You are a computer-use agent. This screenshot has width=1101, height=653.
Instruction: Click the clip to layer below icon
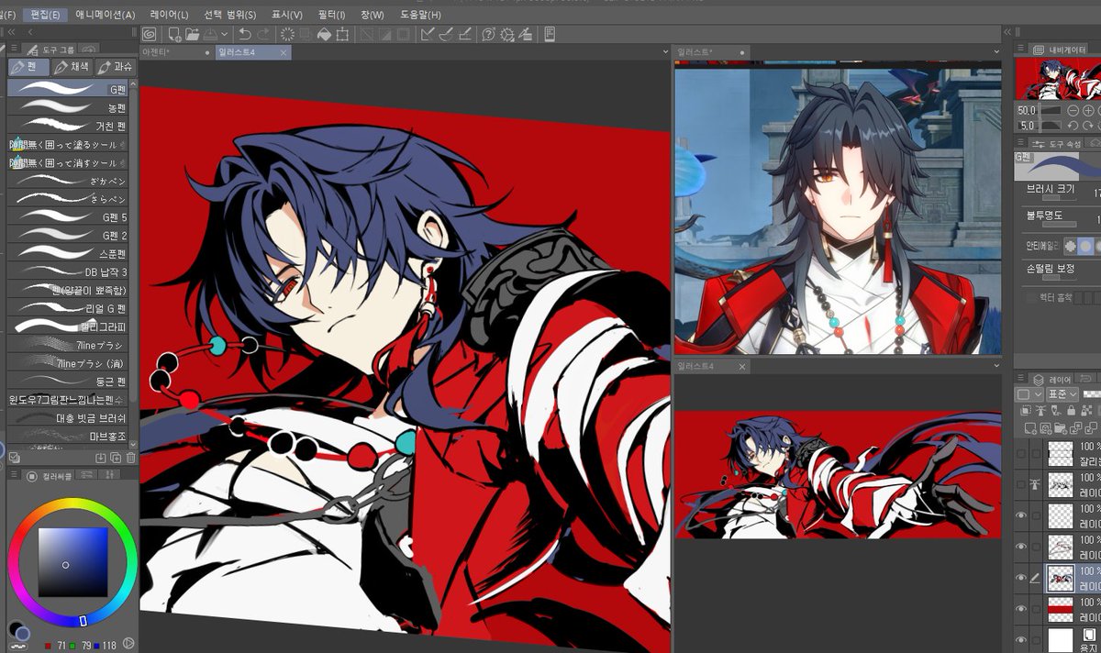point(1025,409)
